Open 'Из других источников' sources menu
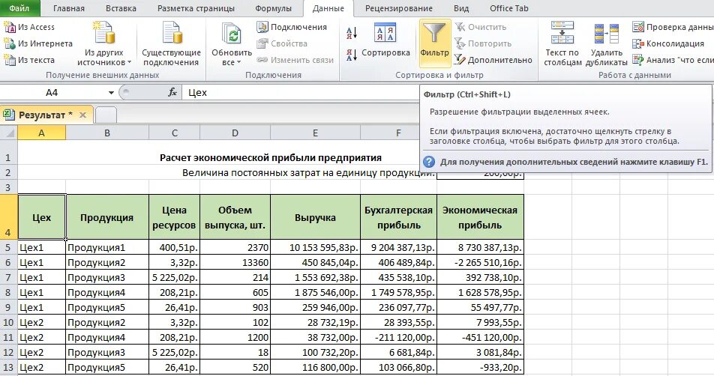 pos(103,43)
